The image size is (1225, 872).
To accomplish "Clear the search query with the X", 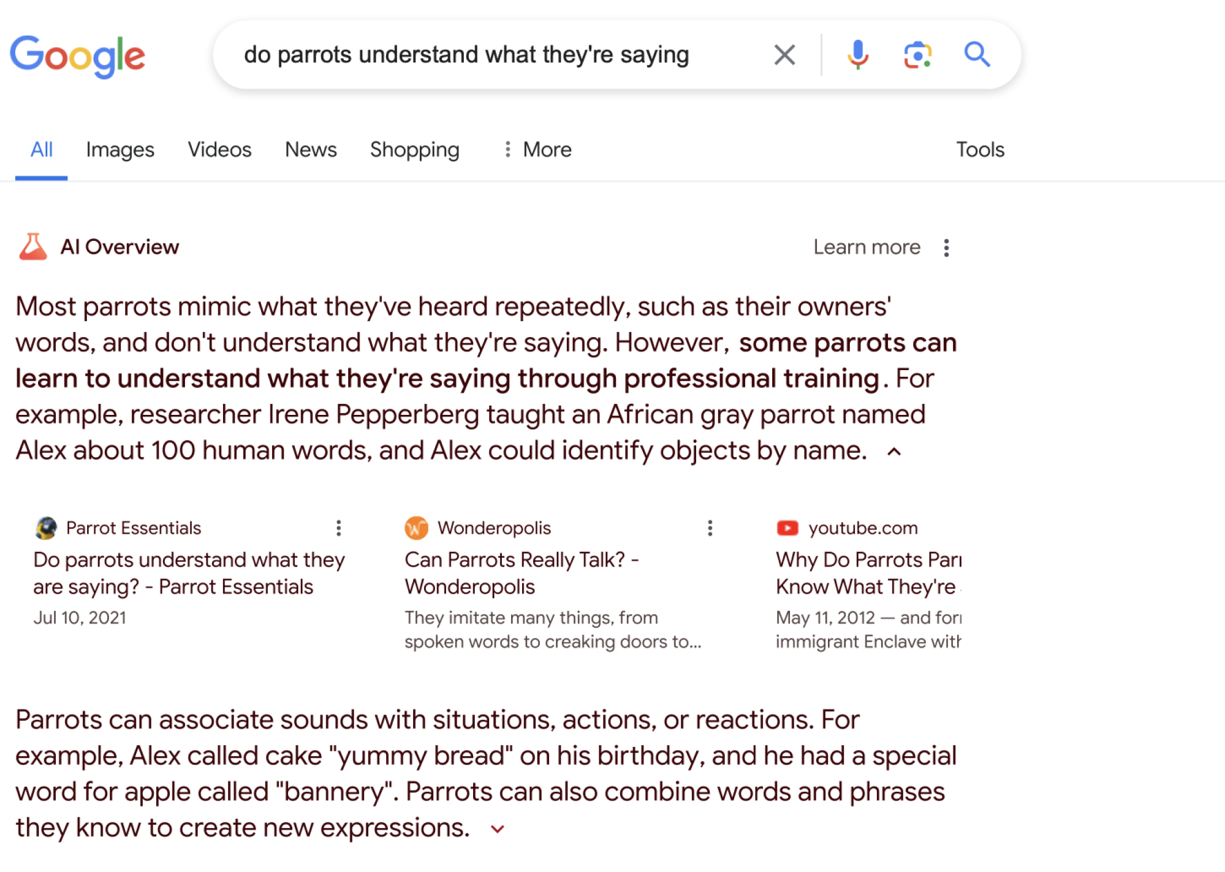I will pyautogui.click(x=783, y=55).
